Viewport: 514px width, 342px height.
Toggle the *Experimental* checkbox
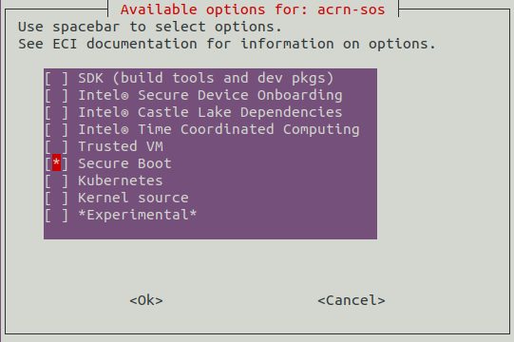[x=56, y=215]
